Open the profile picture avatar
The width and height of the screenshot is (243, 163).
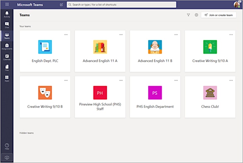point(237,4)
